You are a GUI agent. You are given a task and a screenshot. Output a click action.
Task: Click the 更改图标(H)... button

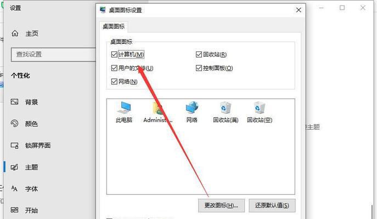[x=221, y=205]
